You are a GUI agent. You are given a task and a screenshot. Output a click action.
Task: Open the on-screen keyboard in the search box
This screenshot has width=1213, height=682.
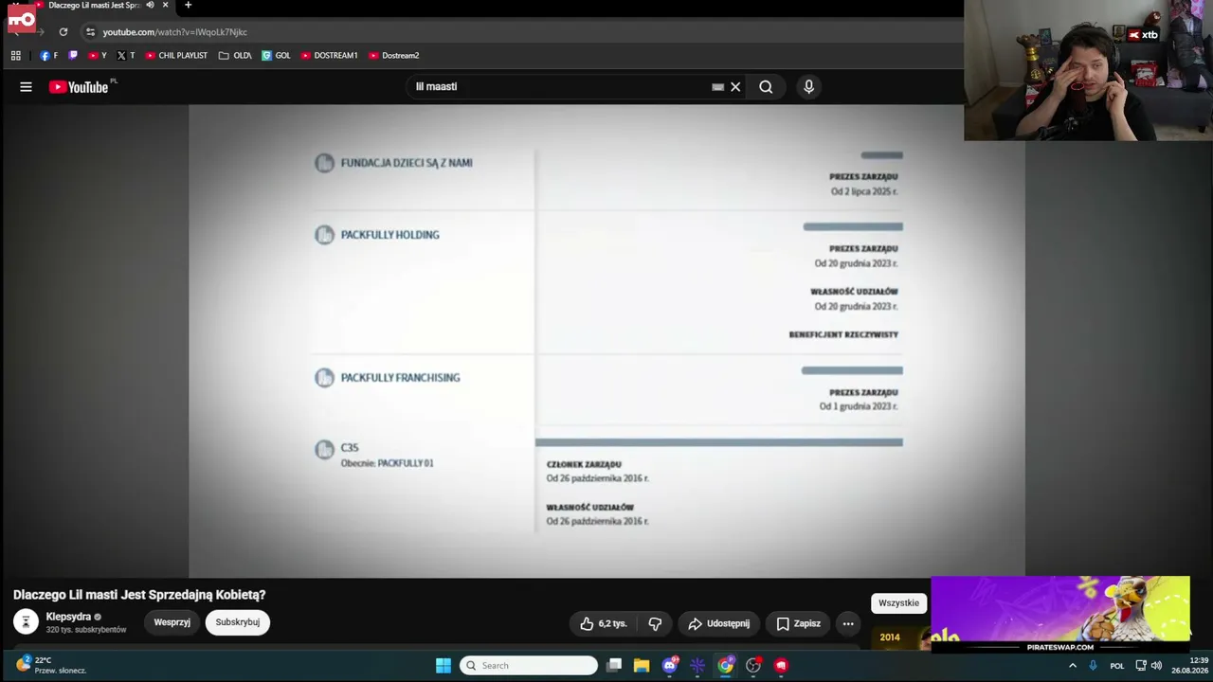point(717,87)
